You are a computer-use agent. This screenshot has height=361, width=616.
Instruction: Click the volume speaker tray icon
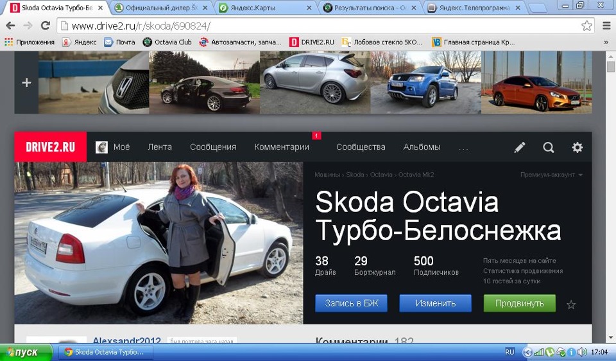pos(583,353)
